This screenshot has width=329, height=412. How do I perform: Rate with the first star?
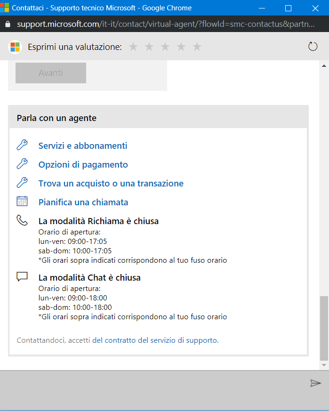point(133,47)
